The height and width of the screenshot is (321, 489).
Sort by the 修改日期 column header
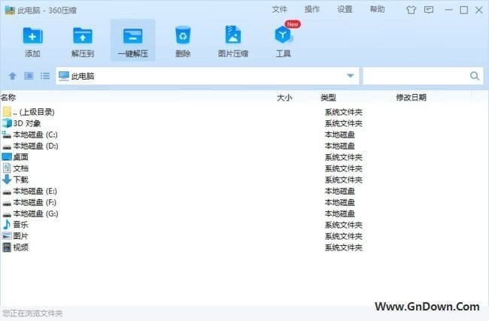411,98
